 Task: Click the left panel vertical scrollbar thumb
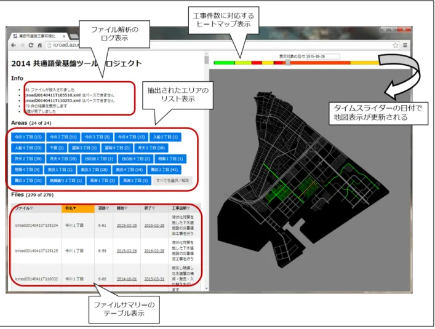point(206,60)
